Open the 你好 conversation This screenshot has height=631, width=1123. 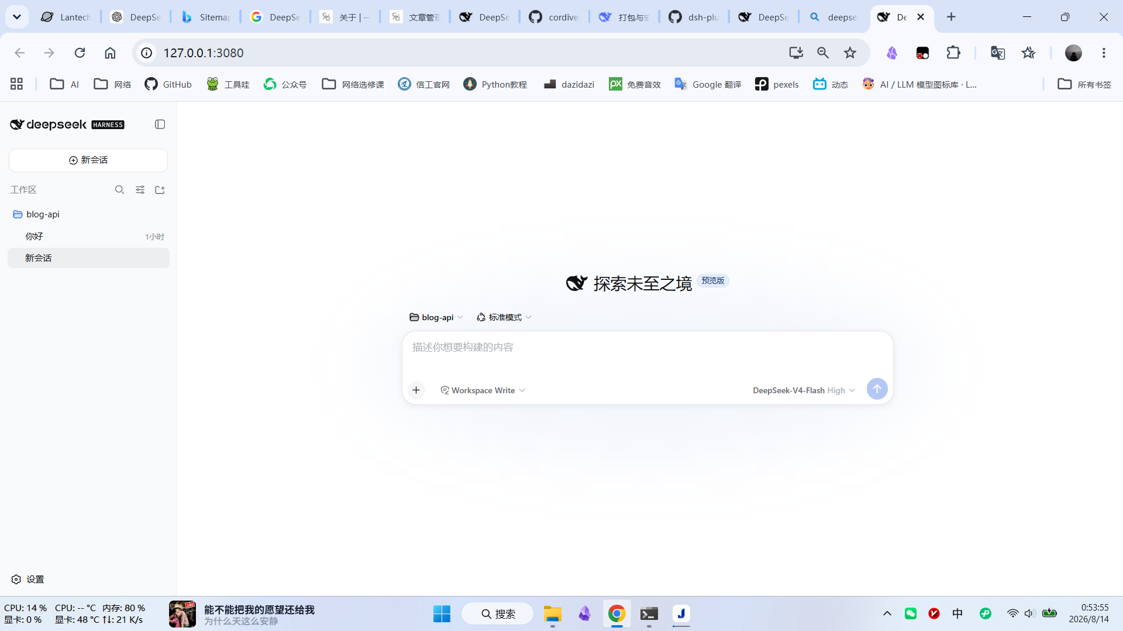pyautogui.click(x=88, y=236)
